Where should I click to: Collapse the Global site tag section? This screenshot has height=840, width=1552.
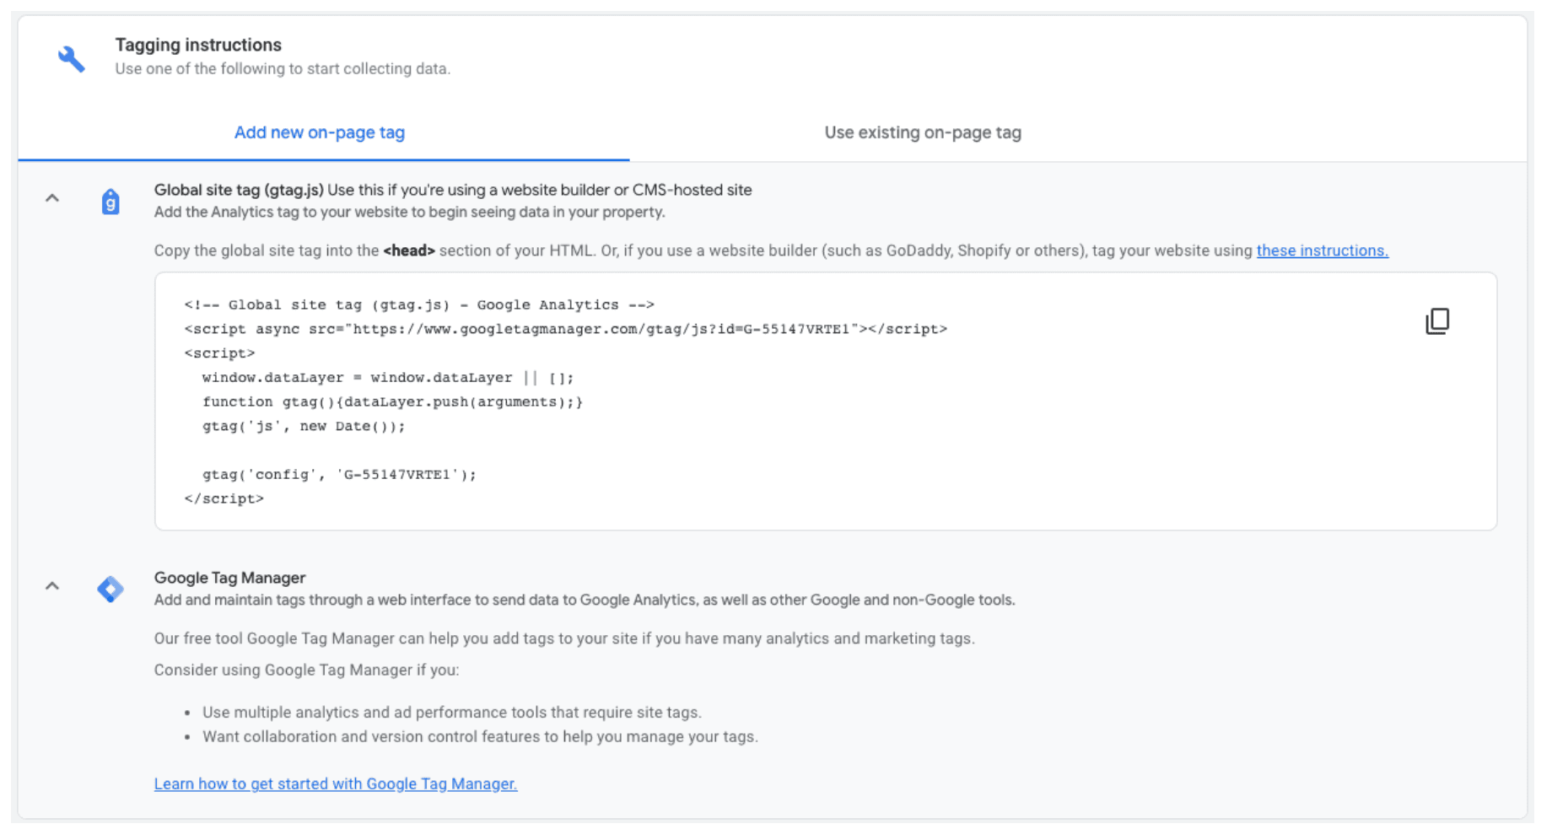click(52, 198)
